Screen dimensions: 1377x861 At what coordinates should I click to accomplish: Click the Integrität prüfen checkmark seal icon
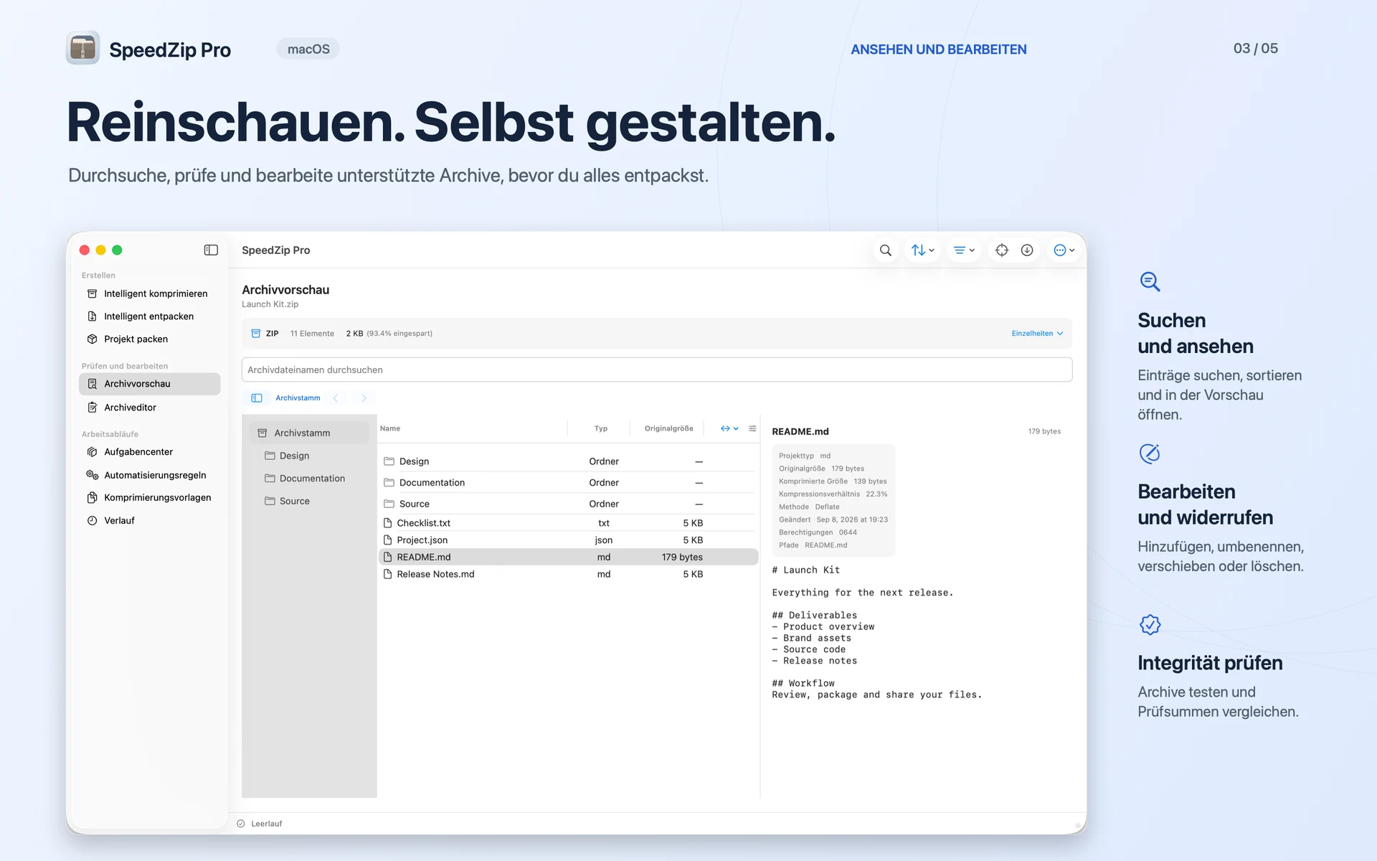tap(1150, 625)
